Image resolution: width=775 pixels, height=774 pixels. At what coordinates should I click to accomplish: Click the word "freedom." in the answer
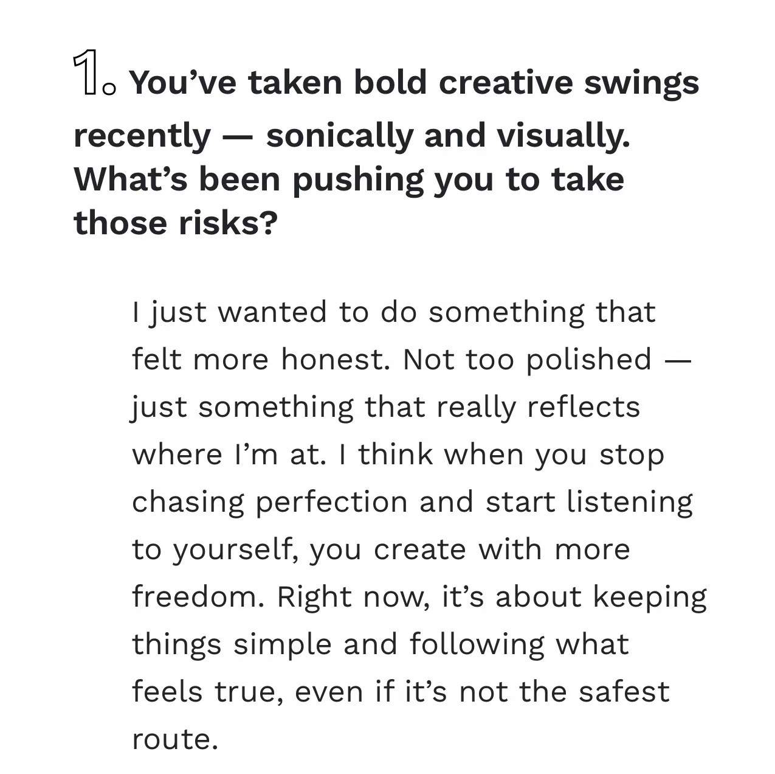199,596
